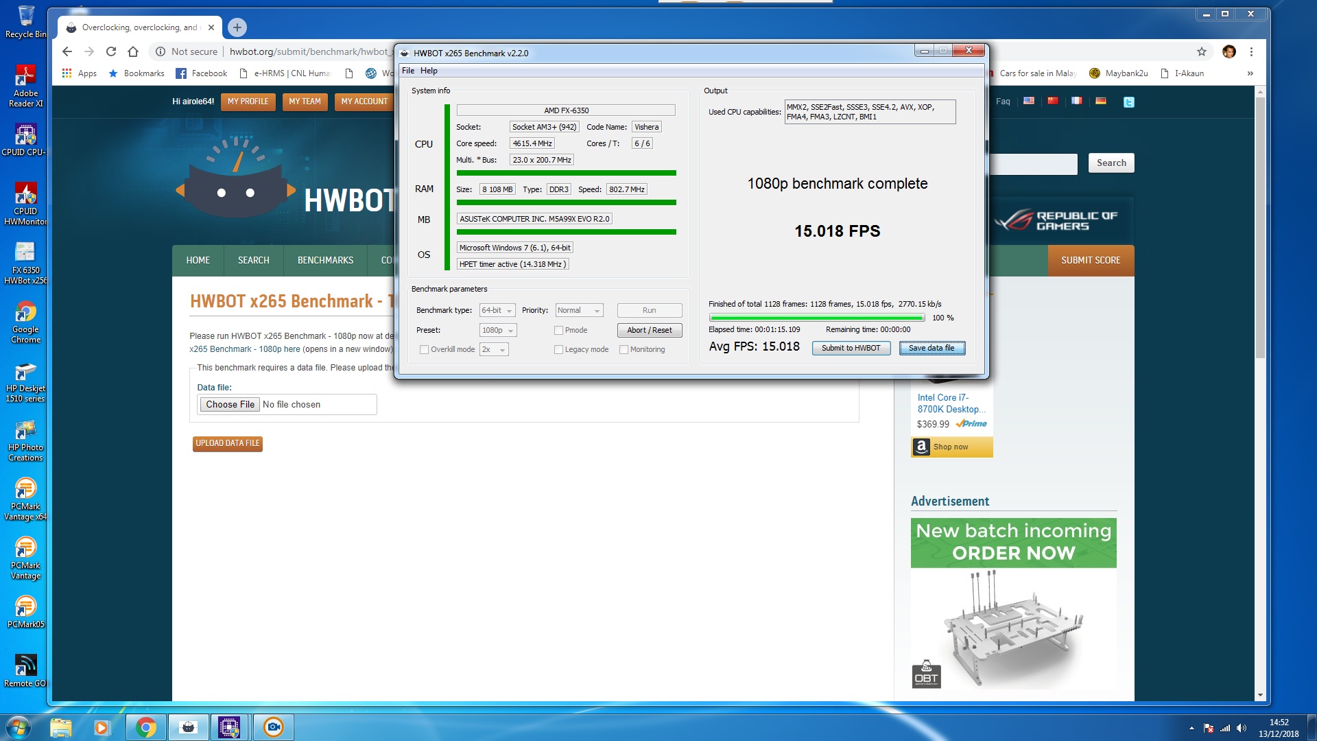This screenshot has width=1317, height=741.
Task: Click Amazon Shop now button
Action: tap(952, 447)
